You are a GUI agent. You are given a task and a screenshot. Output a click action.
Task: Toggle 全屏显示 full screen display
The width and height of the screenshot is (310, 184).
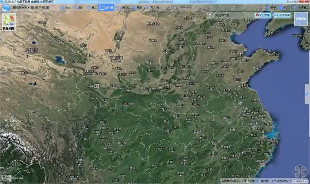click(x=301, y=7)
